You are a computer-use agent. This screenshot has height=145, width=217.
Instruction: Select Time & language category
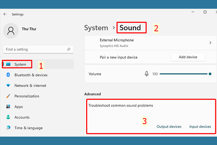38,128
